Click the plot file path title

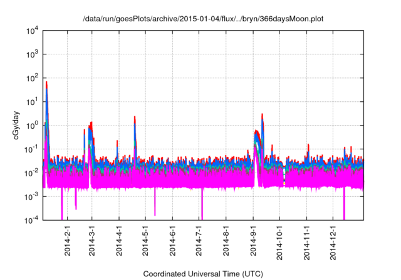point(204,19)
